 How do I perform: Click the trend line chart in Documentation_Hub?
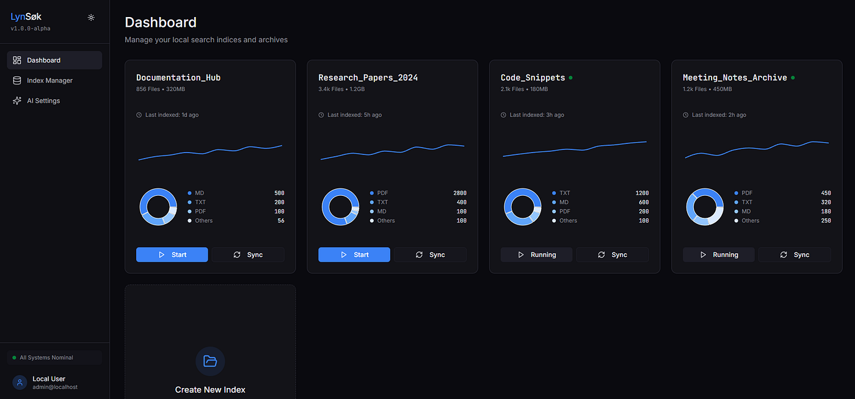[x=210, y=153]
